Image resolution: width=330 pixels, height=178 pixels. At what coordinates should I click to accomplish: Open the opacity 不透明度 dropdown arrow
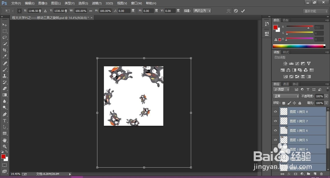(x=326, y=96)
